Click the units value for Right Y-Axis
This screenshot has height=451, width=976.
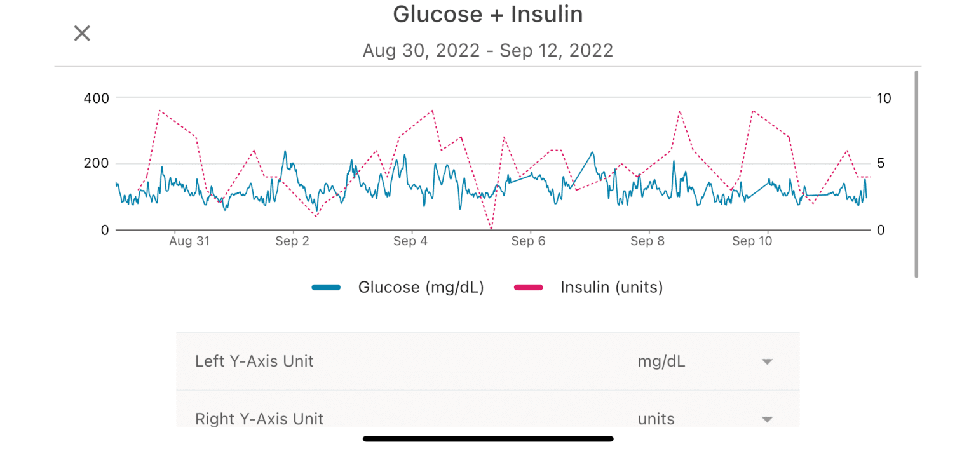(655, 419)
